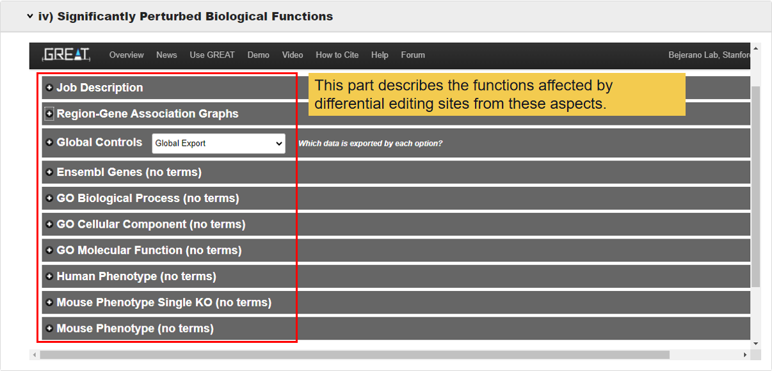Expand GO Biological Process plus icon

point(49,198)
